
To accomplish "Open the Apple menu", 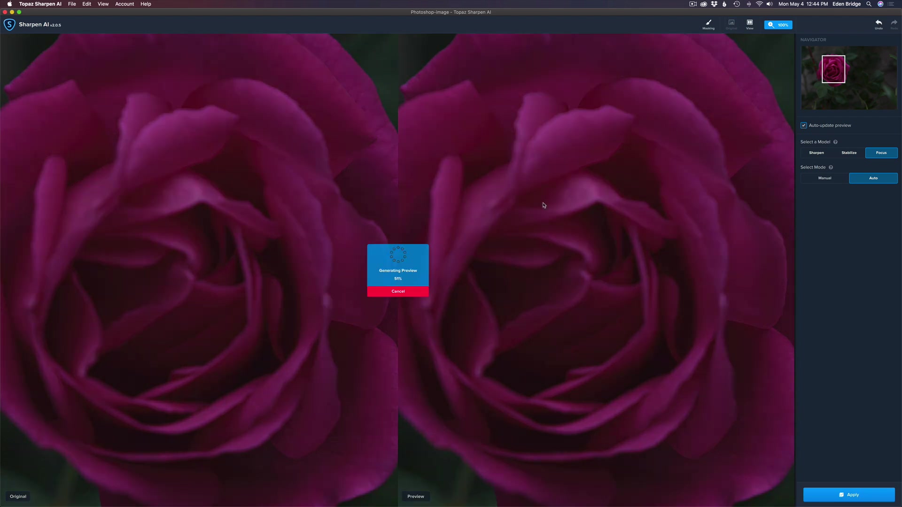I will [x=9, y=4].
